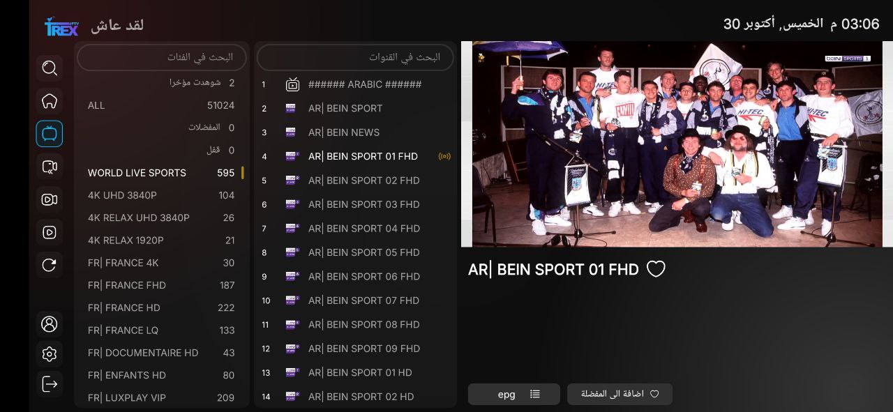Select FR| FRANCE 4K category
Viewport: 893px width, 412px height.
pos(162,263)
